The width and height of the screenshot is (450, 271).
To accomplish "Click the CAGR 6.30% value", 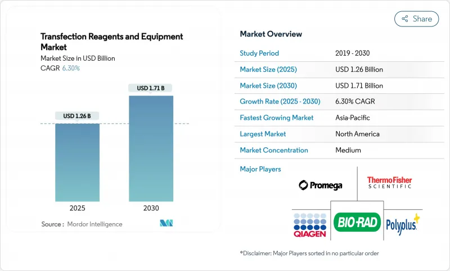I will coord(70,68).
